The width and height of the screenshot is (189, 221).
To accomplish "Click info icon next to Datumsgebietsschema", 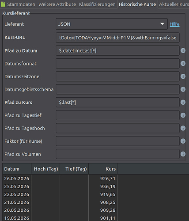I will 183,89.
